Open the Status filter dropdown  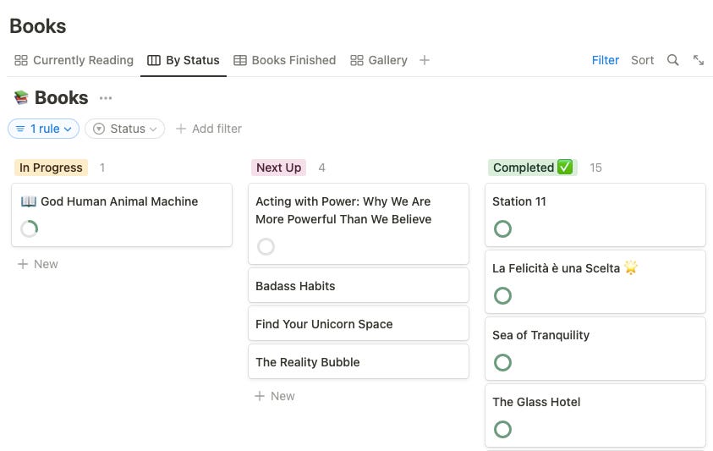tap(124, 129)
